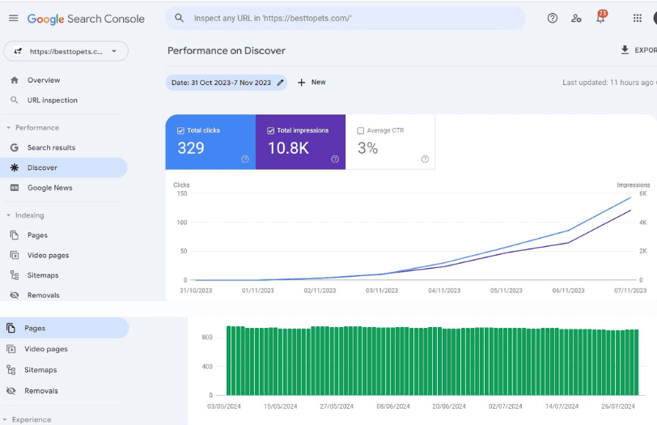This screenshot has width=657, height=425.
Task: Click help icon on Total clicks card
Action: point(245,159)
